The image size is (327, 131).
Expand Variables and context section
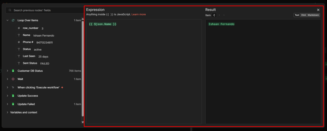[x=8, y=113]
